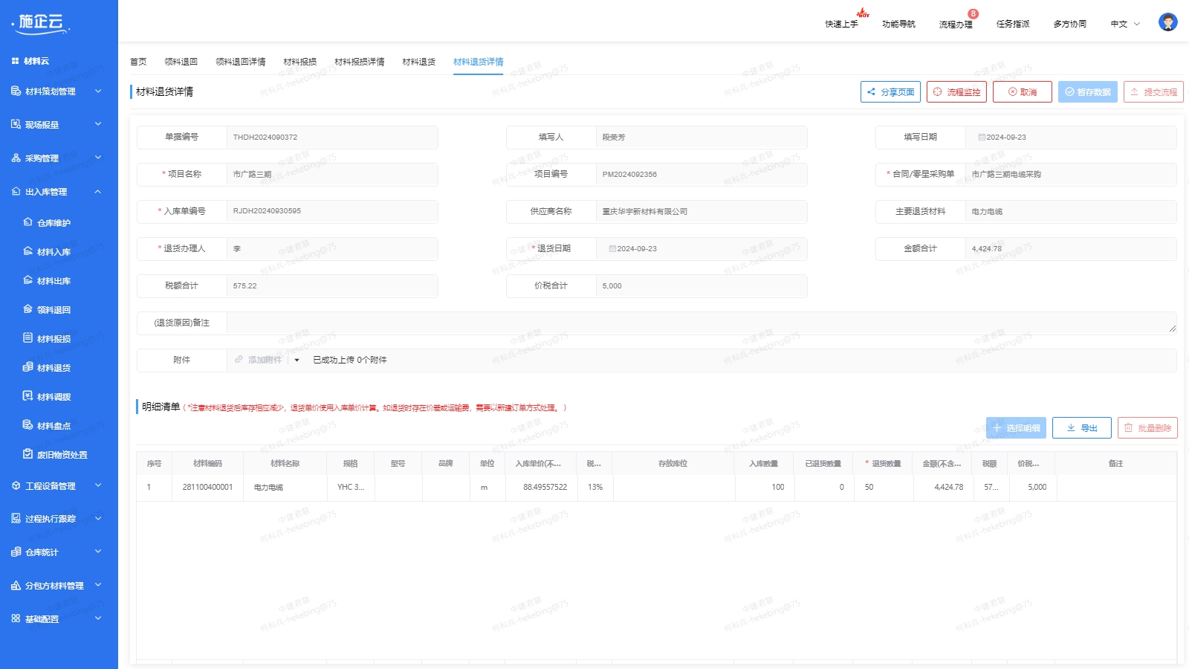Open 材料出库 sidebar item
Viewport: 1189px width, 669px height.
54,281
